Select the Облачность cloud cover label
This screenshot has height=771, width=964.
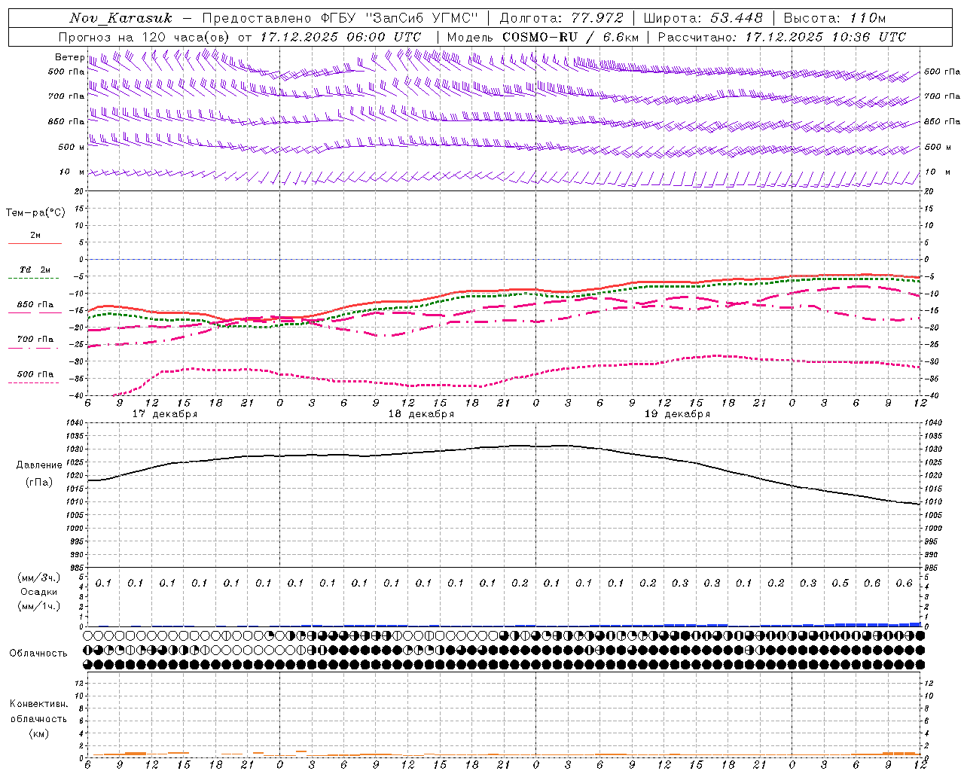click(38, 653)
